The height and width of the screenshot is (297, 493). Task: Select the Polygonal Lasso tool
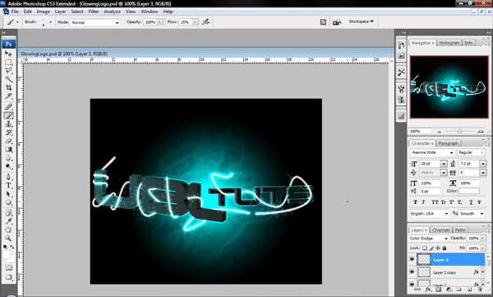pyautogui.click(x=8, y=70)
